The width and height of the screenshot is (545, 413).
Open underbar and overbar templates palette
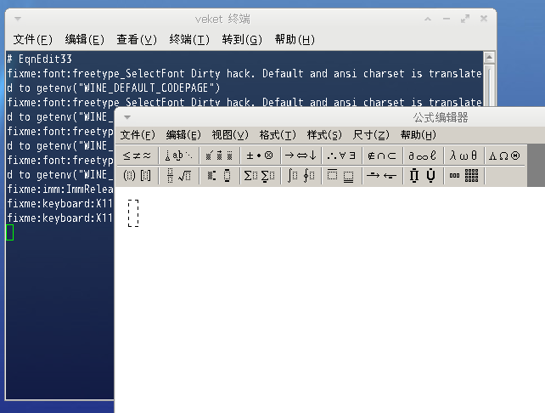(341, 176)
